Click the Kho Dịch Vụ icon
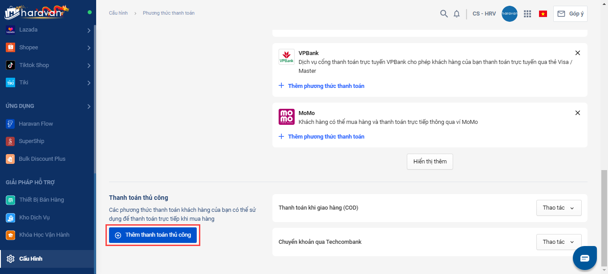This screenshot has height=274, width=608. (10, 218)
